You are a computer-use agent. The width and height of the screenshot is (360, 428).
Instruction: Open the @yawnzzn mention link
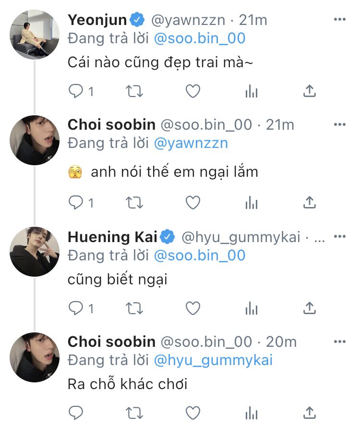click(191, 143)
